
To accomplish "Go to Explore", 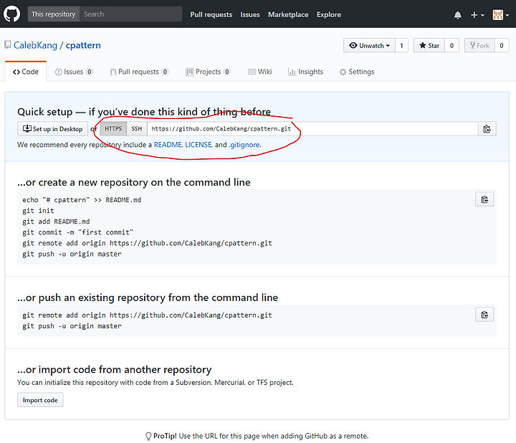I will click(329, 14).
